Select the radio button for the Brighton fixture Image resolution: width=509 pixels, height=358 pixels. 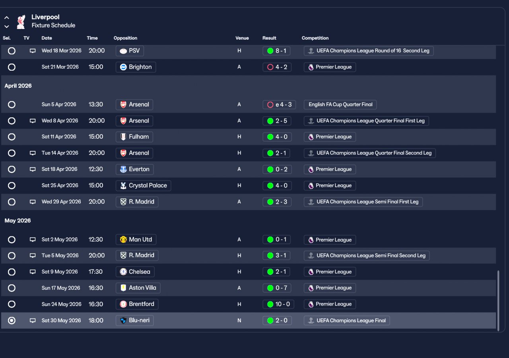pos(12,67)
